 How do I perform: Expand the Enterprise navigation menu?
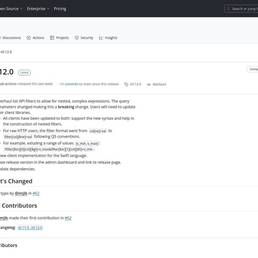click(x=38, y=8)
